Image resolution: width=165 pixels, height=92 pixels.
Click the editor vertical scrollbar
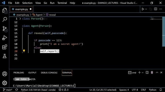click(x=163, y=31)
